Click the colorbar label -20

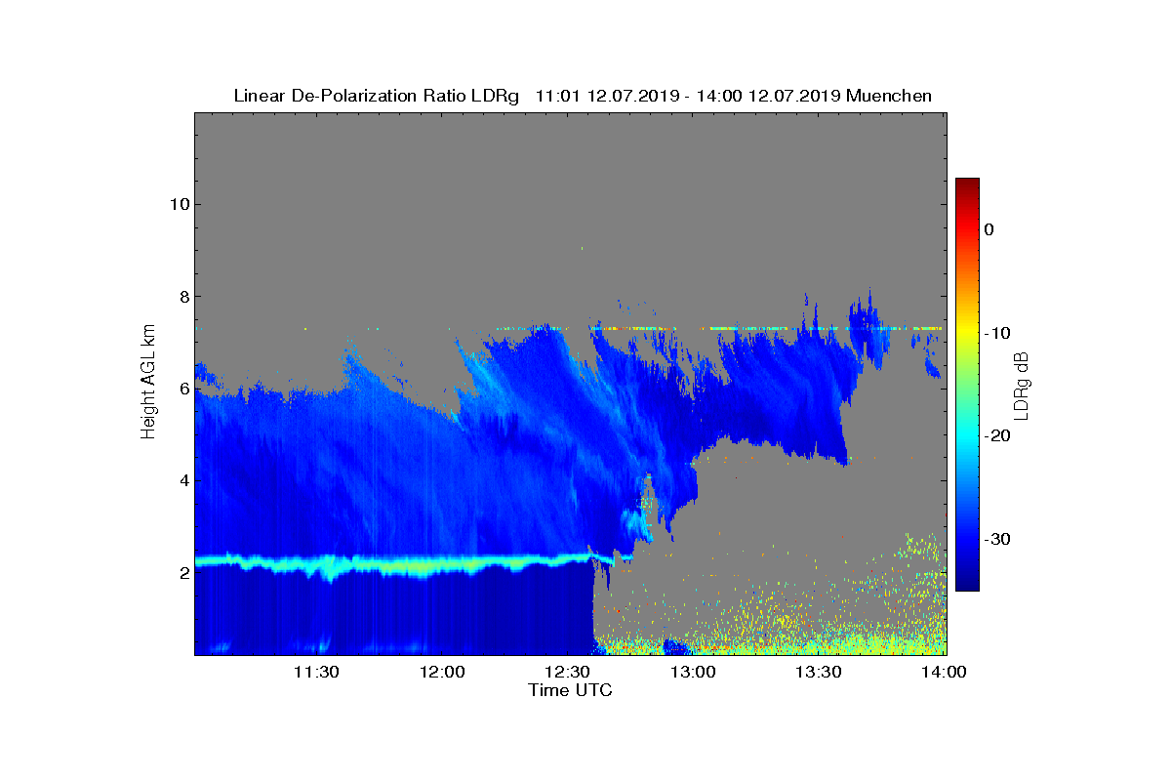pos(996,436)
